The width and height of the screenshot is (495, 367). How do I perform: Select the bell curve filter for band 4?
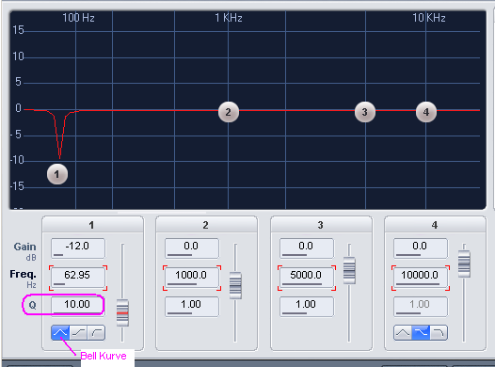403,333
